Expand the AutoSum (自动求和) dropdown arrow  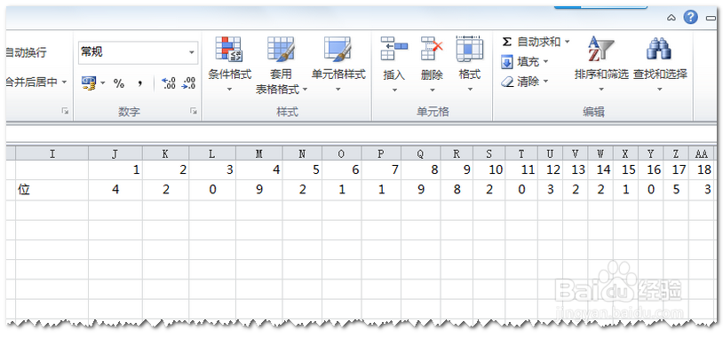567,42
